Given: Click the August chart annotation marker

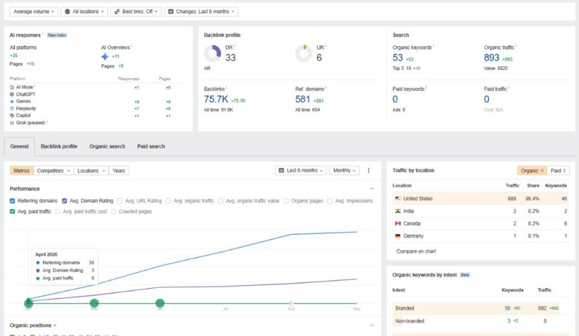Looking at the screenshot, I should (x=291, y=303).
